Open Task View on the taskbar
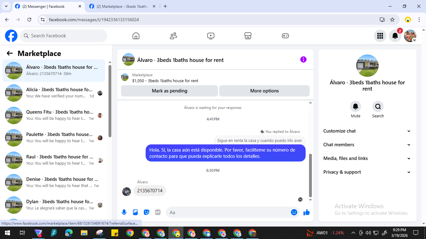426x239 pixels. (22, 233)
